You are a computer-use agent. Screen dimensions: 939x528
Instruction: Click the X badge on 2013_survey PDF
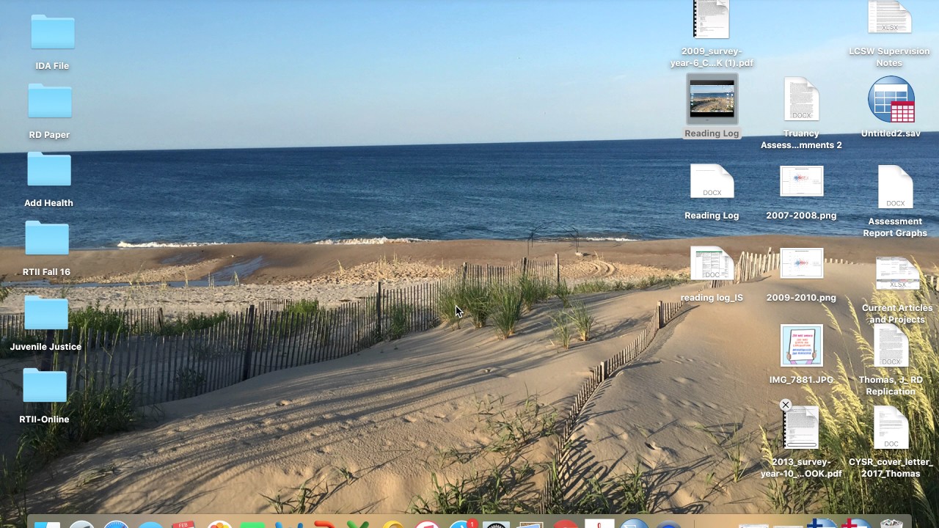786,405
